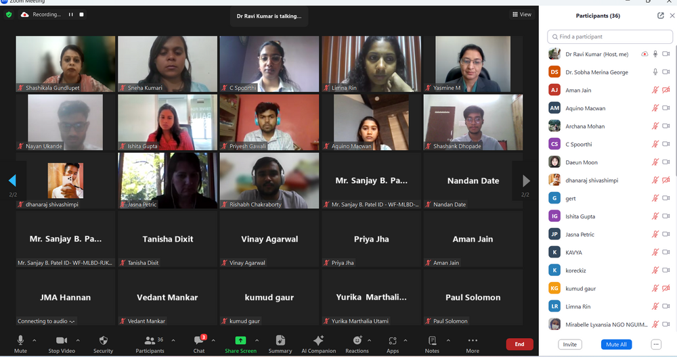Open the Notes icon in toolbar
This screenshot has height=357, width=677.
[432, 341]
